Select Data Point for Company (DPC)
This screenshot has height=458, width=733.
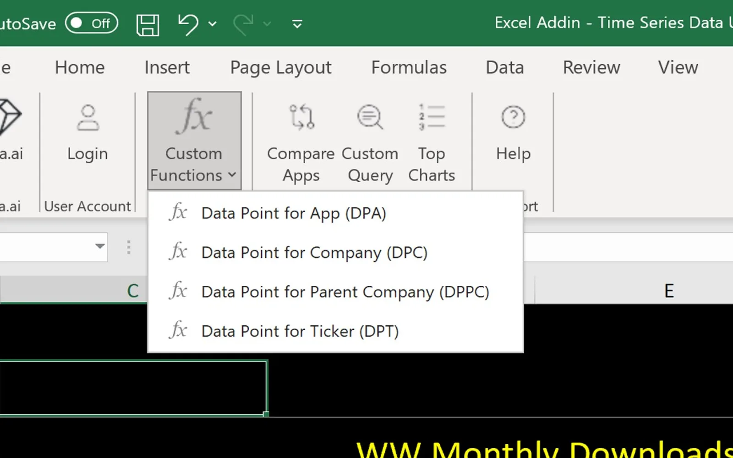pyautogui.click(x=335, y=253)
